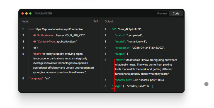Click the "output": { line
Image resolution: width=214 pixels, height=108 pixels.
coord(121,54)
